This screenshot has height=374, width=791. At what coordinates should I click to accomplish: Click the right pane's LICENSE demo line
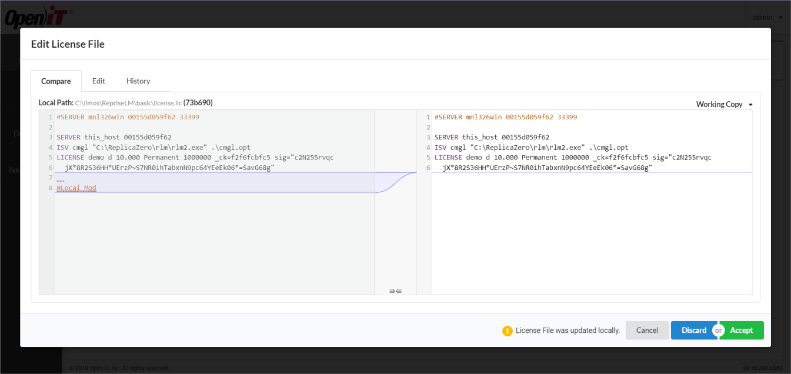pyautogui.click(x=573, y=158)
